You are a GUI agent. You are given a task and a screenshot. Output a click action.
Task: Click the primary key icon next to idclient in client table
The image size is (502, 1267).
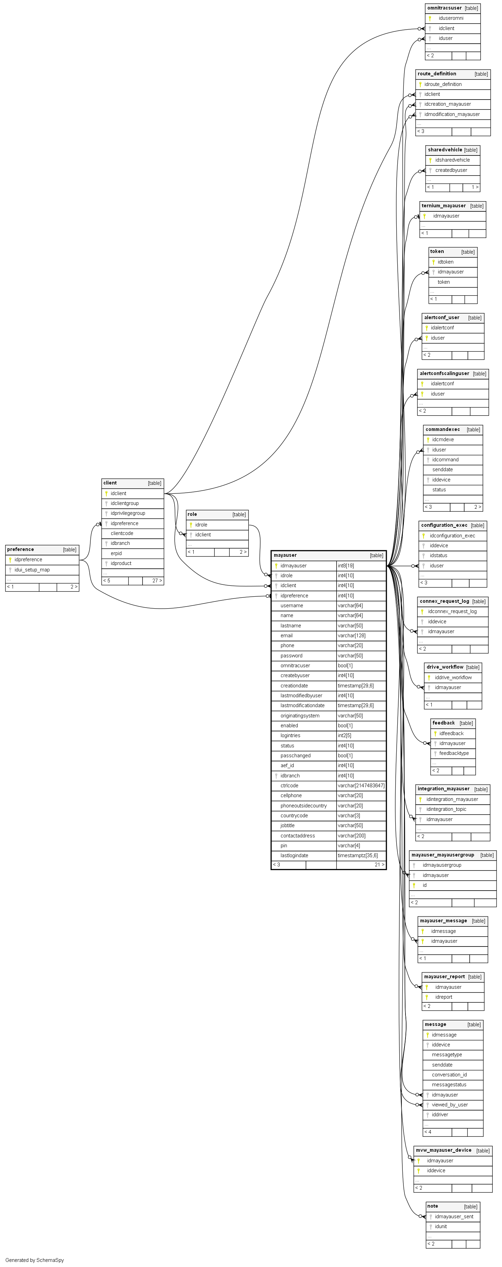tap(106, 493)
